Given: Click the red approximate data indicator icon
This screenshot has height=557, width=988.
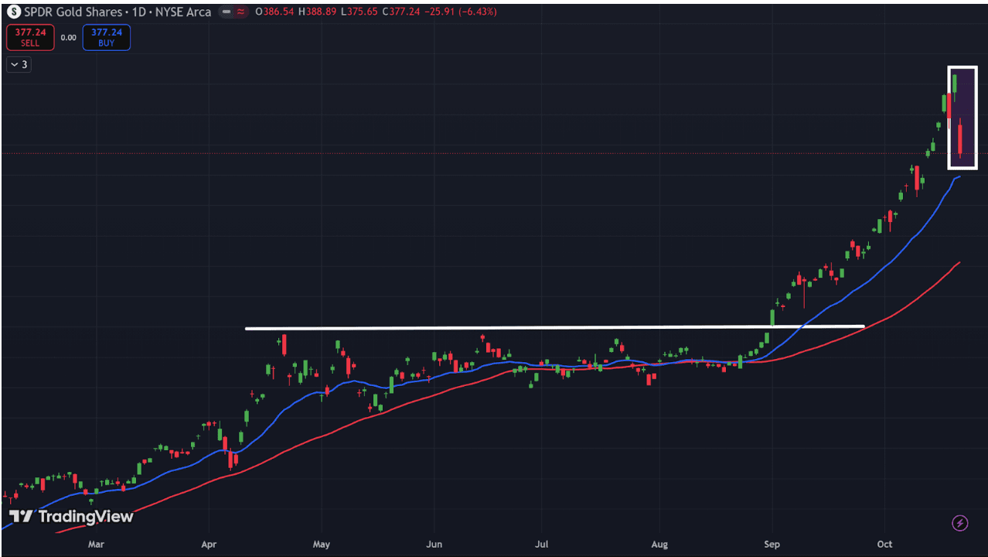Looking at the screenshot, I should click(240, 12).
